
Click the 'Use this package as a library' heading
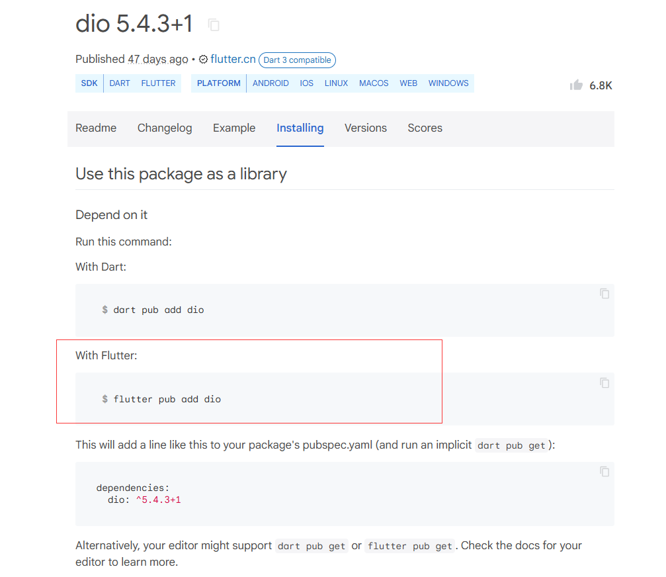pyautogui.click(x=181, y=174)
